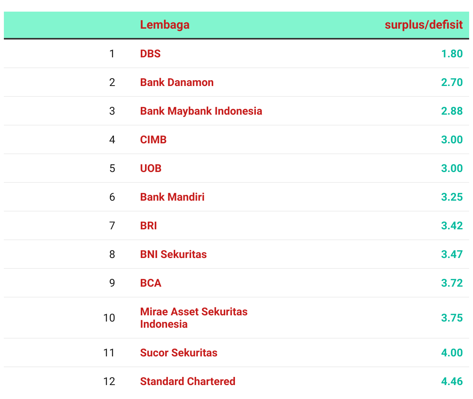The image size is (473, 399).
Task: Select the first CIMB row label
Action: (x=154, y=139)
